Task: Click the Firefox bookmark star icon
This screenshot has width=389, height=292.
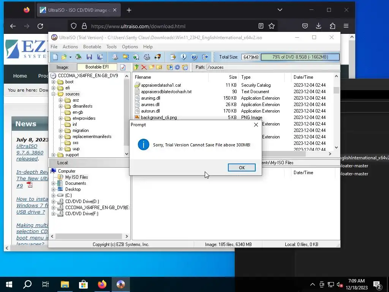Action: (272, 26)
